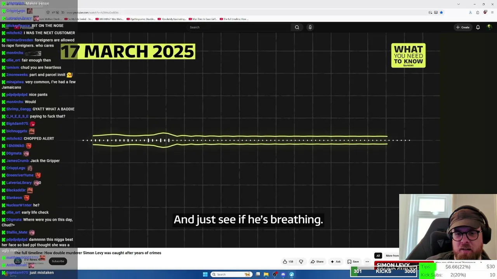Open the 'The full timeline: How' bookmark
This screenshot has height=279, width=497.
tap(234, 19)
